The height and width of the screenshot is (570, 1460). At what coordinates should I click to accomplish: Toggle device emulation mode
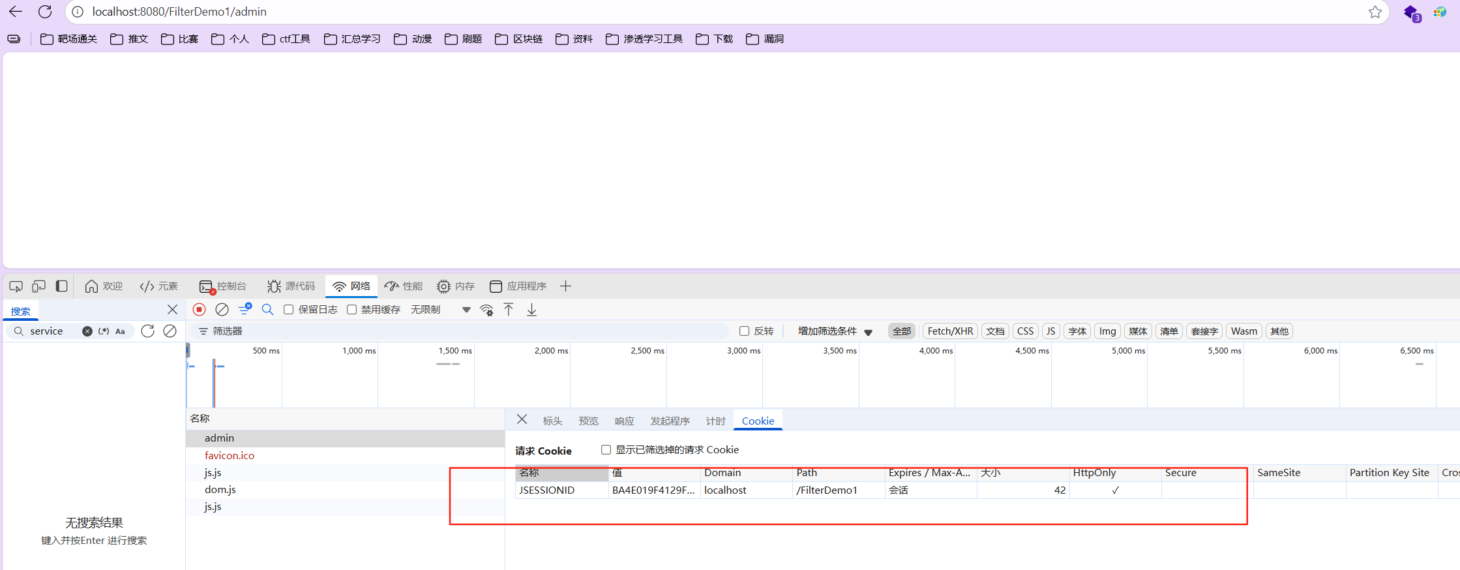click(39, 286)
